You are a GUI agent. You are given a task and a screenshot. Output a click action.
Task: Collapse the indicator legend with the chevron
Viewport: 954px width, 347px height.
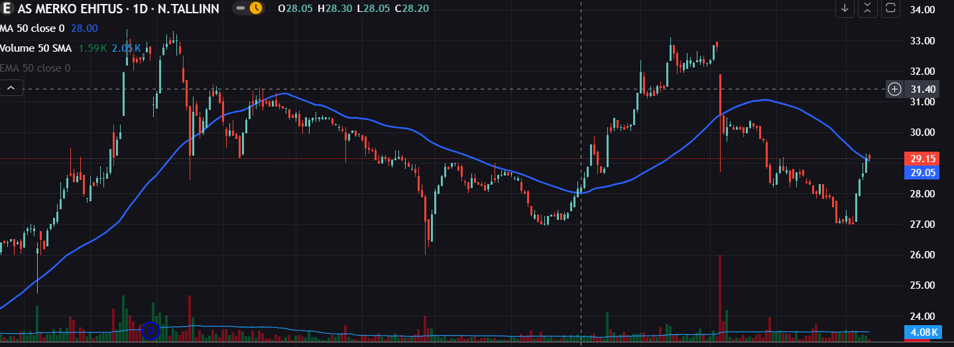pos(11,87)
